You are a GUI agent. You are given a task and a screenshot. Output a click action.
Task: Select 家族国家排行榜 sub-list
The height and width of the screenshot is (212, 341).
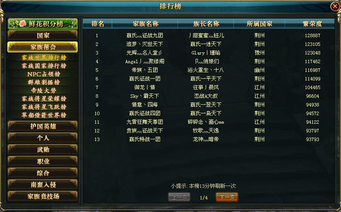click(x=44, y=66)
